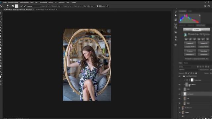Select the Healing Brush tool
Image resolution: width=212 pixels, height=119 pixels.
click(1, 30)
